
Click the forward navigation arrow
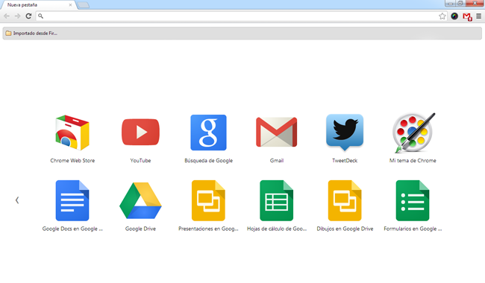(18, 16)
